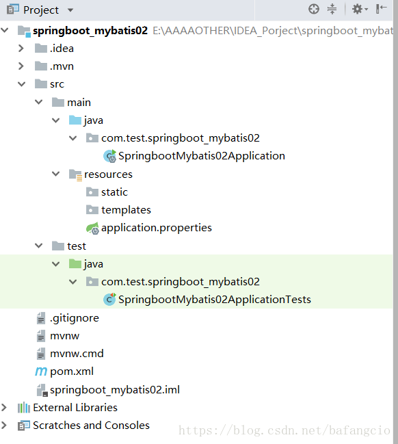Click the test class C icon
This screenshot has height=444, width=398.
tap(110, 299)
